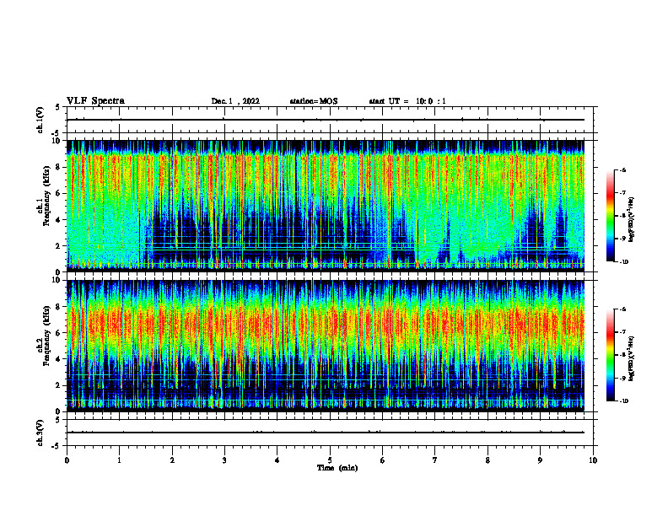Click time axis tick label "6"
This screenshot has width=668, height=516.
click(x=383, y=460)
